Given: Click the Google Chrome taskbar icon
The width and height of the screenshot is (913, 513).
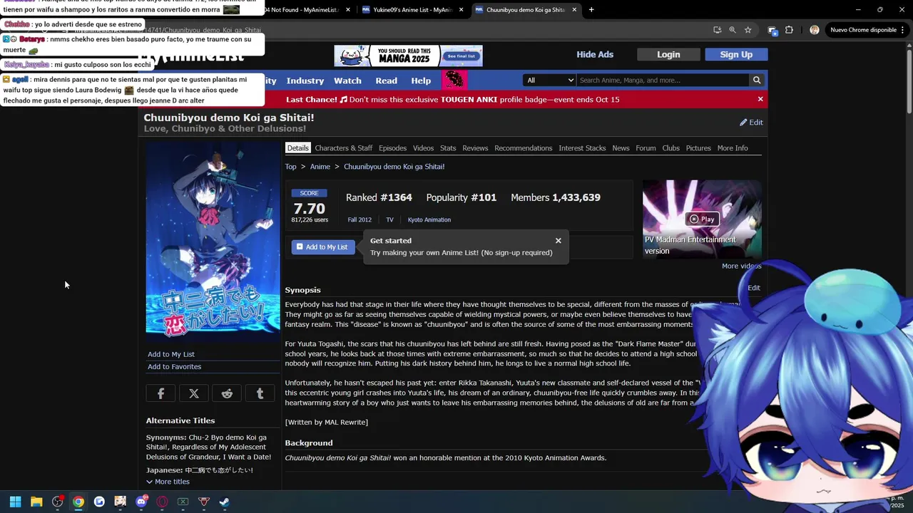Looking at the screenshot, I should pos(78,502).
